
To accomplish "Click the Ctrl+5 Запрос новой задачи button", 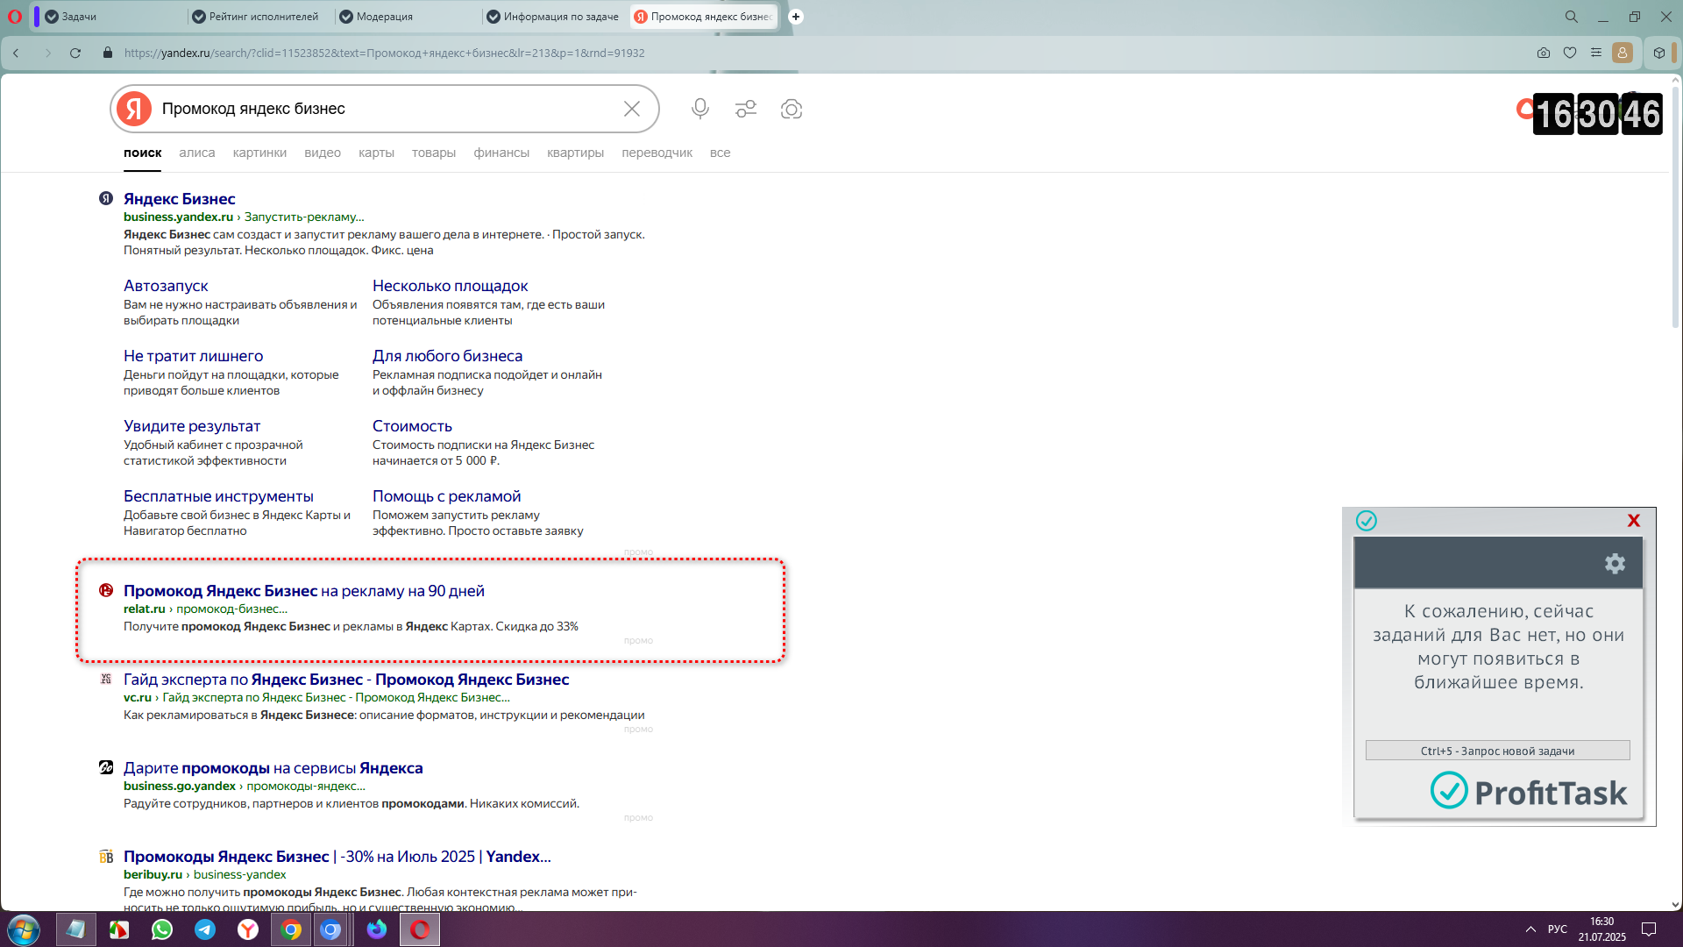I will [1497, 751].
